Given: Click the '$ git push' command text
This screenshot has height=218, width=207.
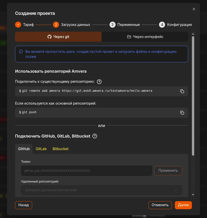Looking at the screenshot, I should (x=28, y=112).
